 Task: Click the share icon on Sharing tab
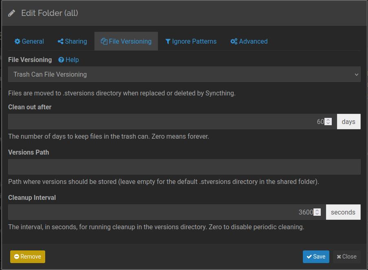click(60, 42)
